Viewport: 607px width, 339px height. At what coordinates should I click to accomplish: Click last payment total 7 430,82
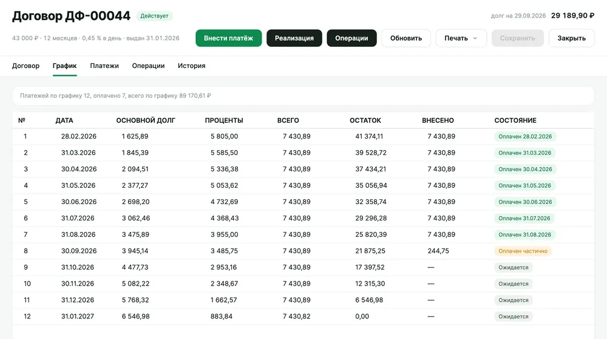[297, 317]
